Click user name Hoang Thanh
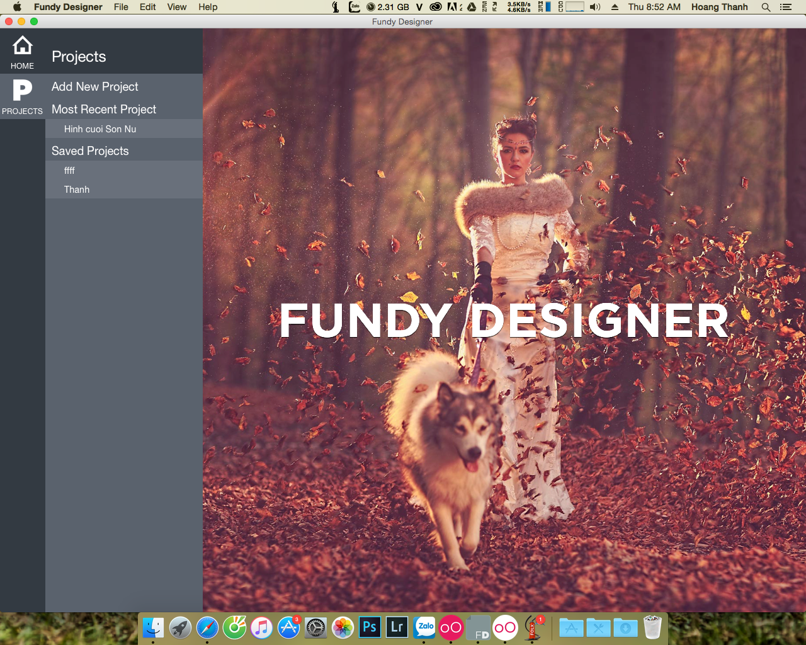Screen dimensions: 806x645 [720, 7]
